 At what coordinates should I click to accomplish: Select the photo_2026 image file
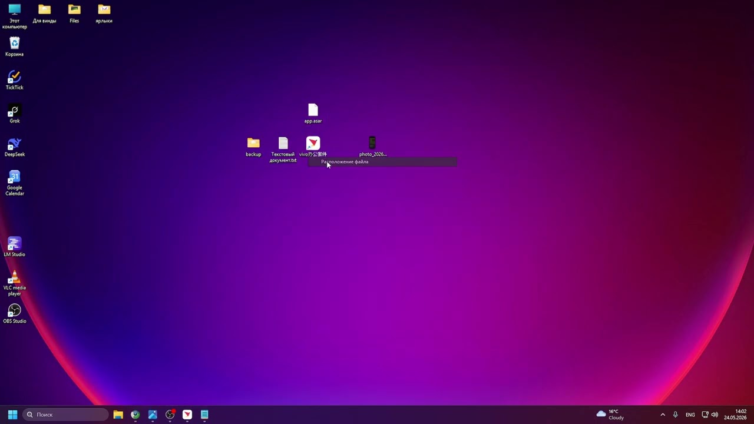point(372,147)
